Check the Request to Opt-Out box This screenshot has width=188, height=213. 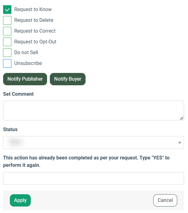click(7, 42)
